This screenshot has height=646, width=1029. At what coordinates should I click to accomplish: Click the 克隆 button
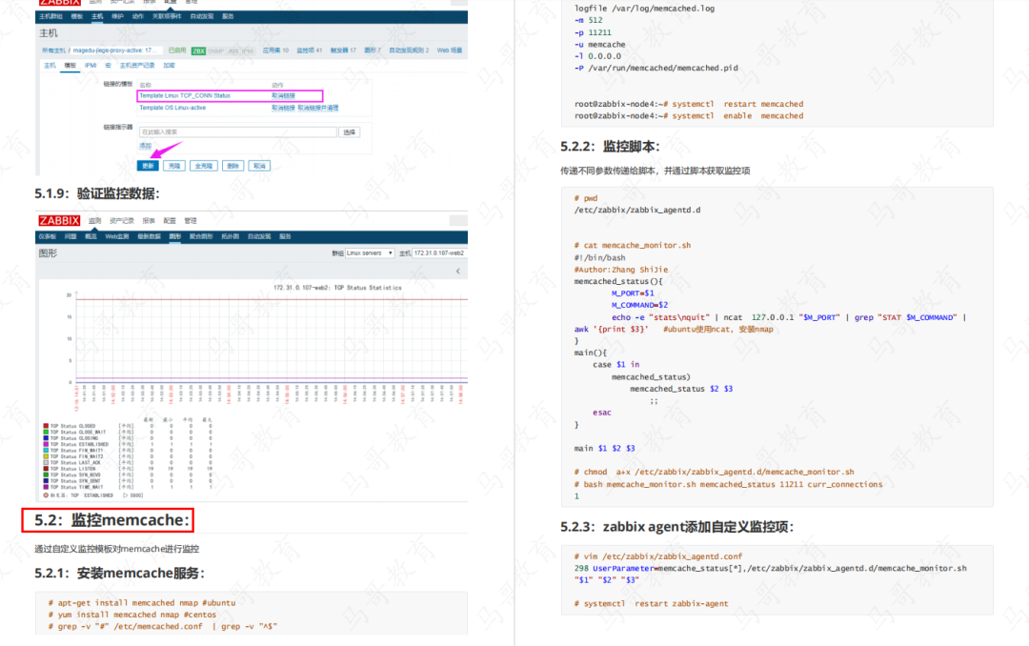[x=174, y=166]
